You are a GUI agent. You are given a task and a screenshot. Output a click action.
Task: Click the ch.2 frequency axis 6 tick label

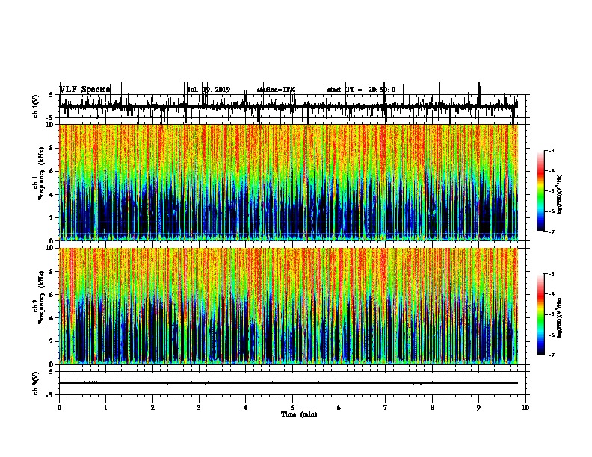point(52,295)
